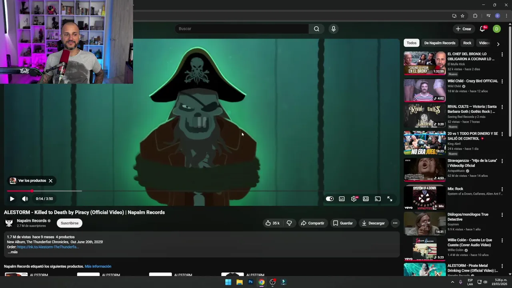Screen dimensions: 512x288
Task: Dislike the video with thumbs down
Action: [289, 223]
